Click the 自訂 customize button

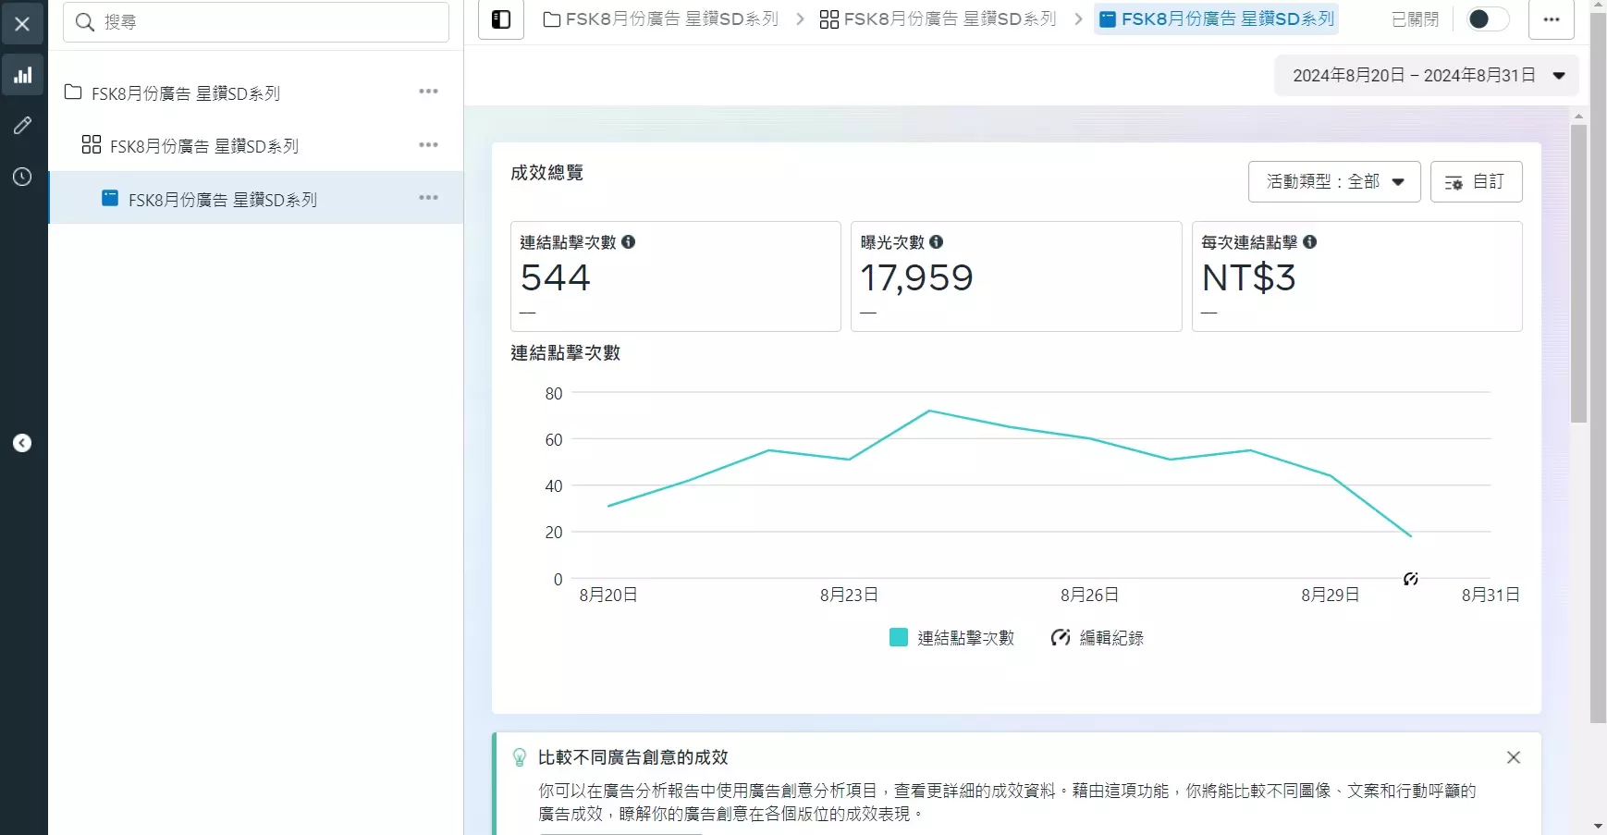(x=1476, y=181)
